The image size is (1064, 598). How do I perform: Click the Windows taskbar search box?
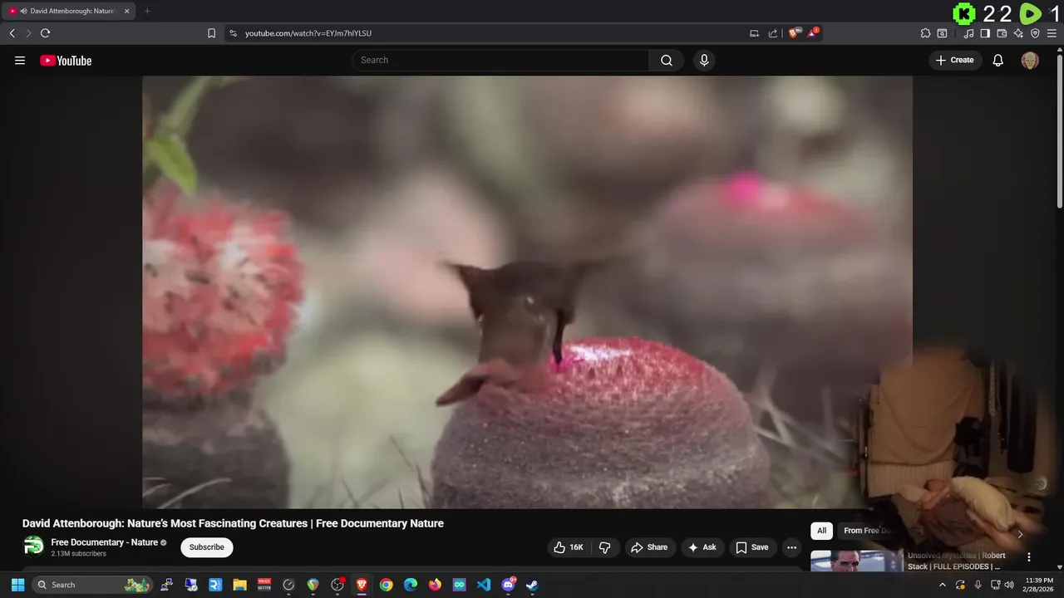pyautogui.click(x=93, y=585)
